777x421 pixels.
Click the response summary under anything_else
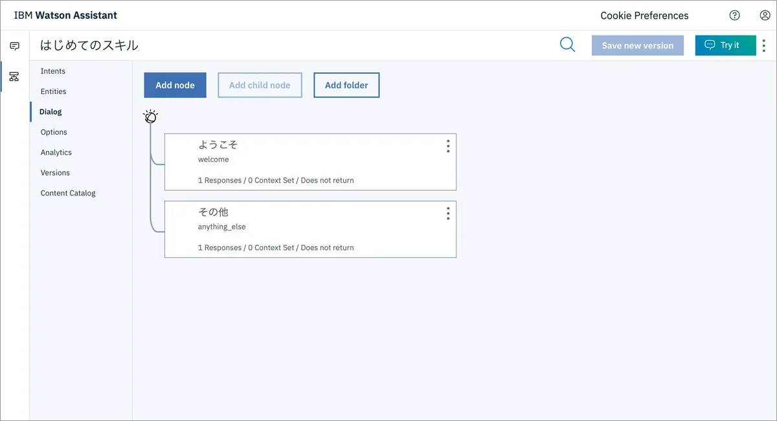pos(276,247)
